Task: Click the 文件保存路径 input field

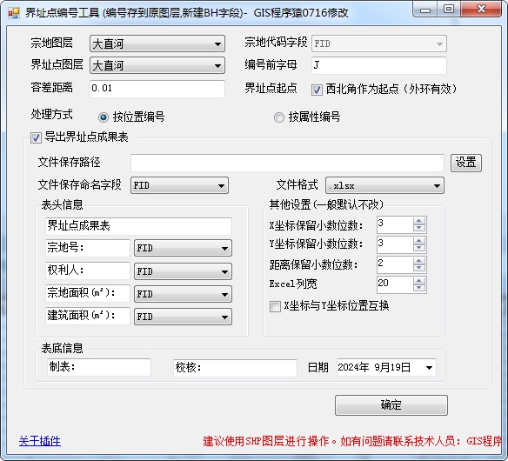Action: click(287, 163)
